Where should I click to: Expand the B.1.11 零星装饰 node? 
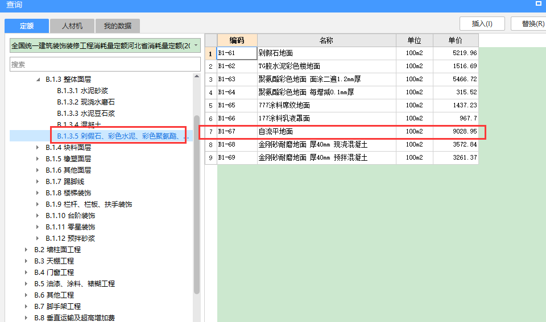pyautogui.click(x=38, y=227)
